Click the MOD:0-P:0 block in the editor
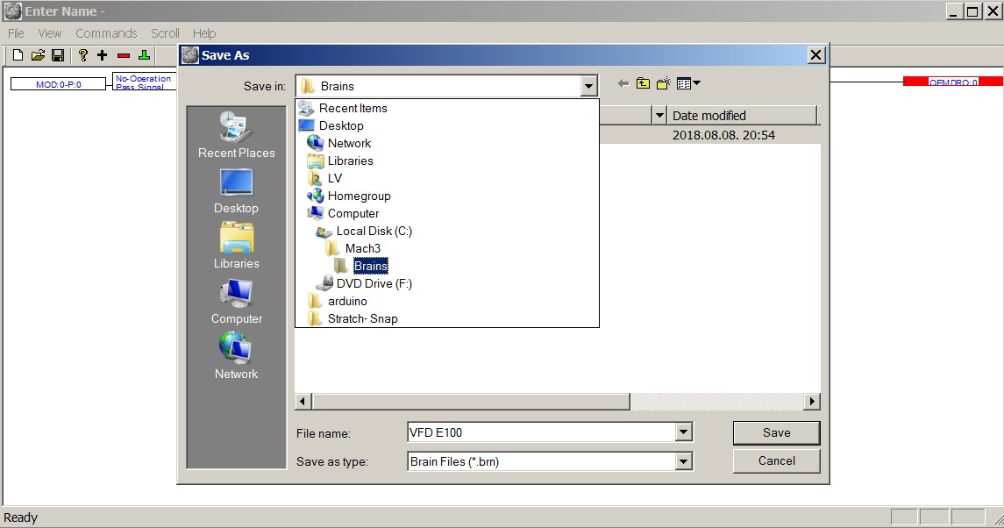The width and height of the screenshot is (1004, 528). tap(58, 84)
